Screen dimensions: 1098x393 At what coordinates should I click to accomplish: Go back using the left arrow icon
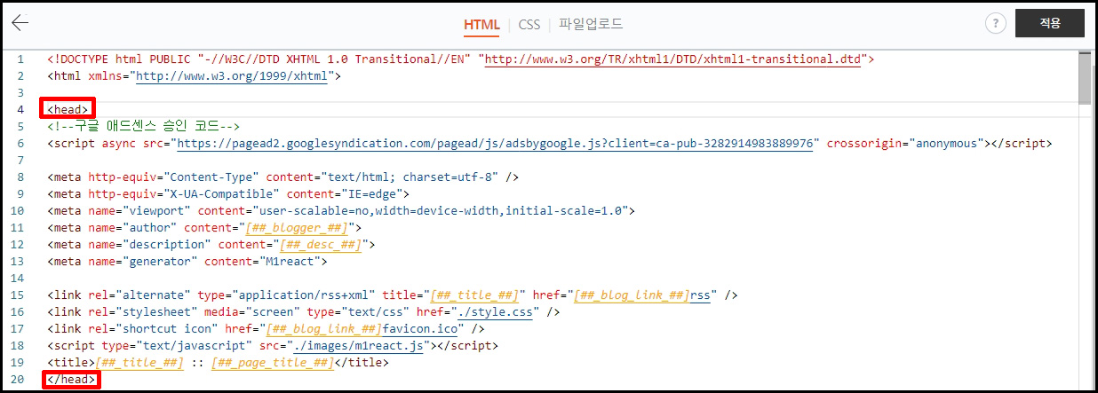[20, 23]
